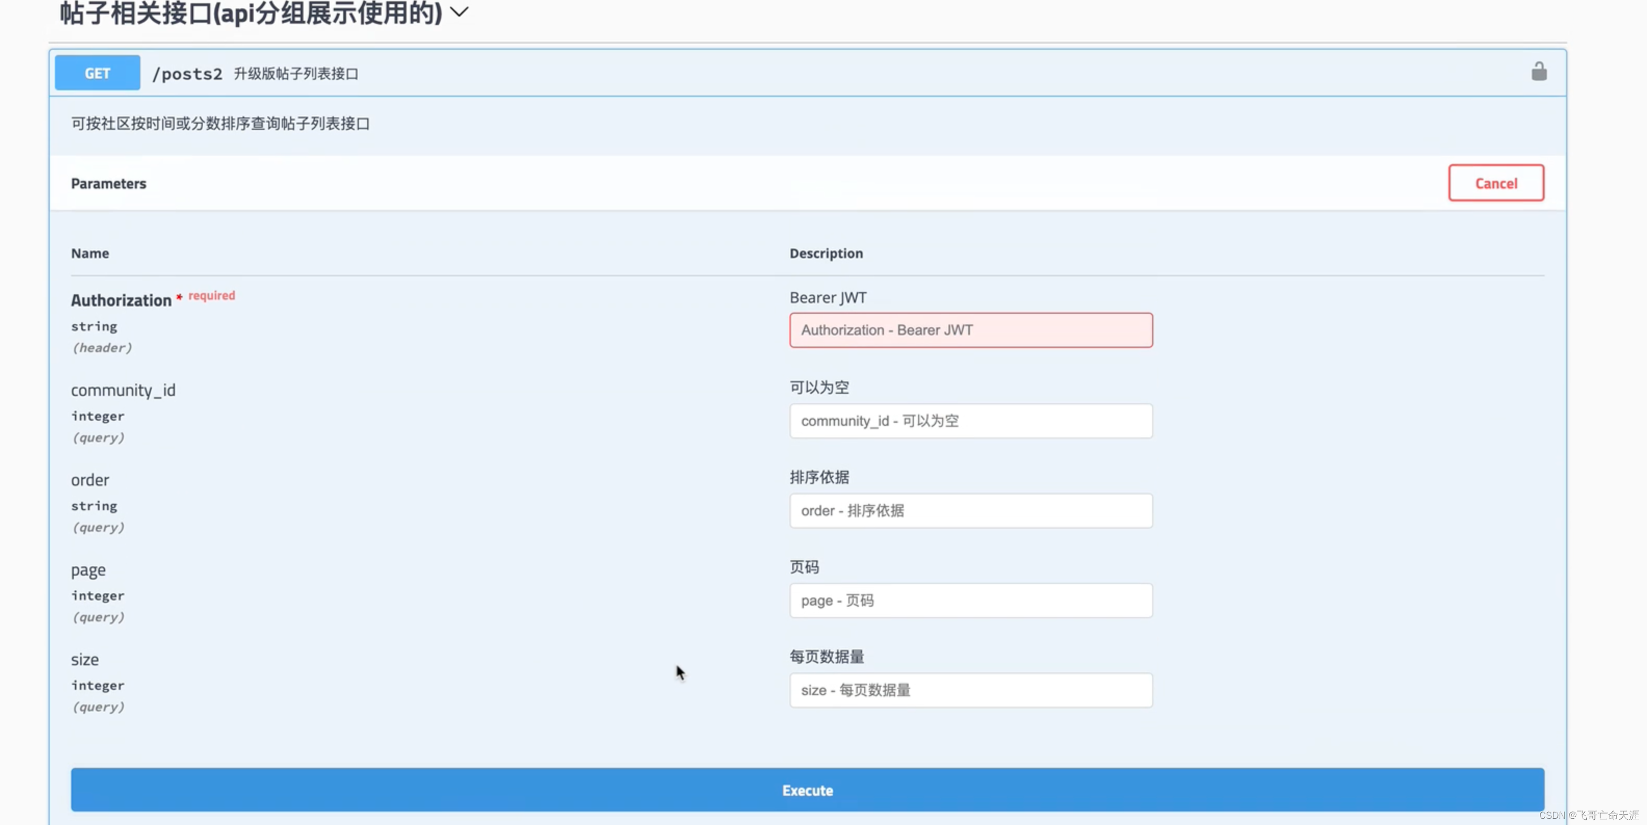The height and width of the screenshot is (825, 1647).
Task: Click the 可按社区按时间或分数排序 description text
Action: [x=220, y=123]
